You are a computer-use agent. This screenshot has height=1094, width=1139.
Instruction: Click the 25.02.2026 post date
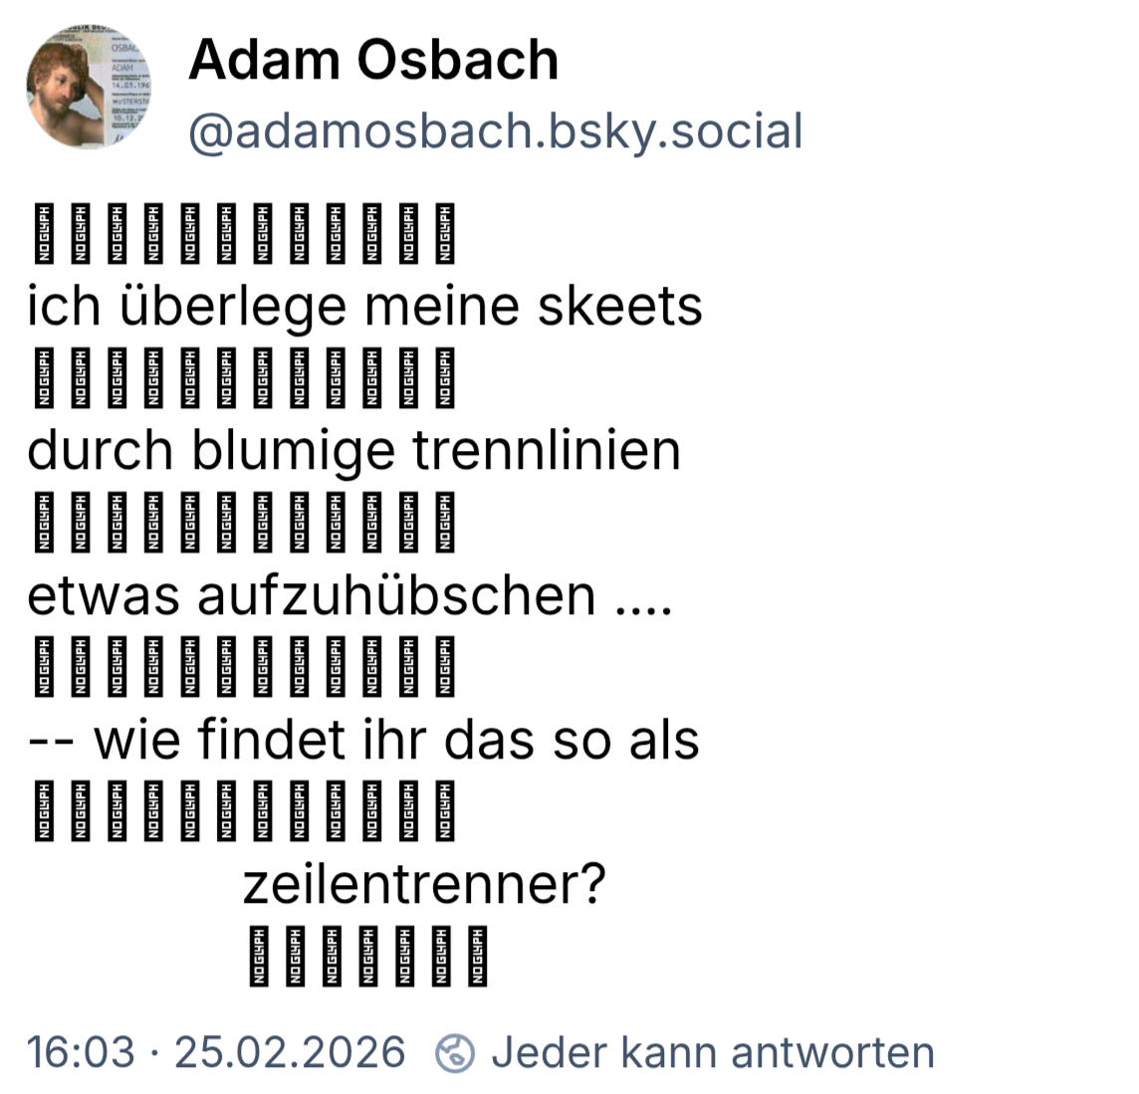[290, 1052]
